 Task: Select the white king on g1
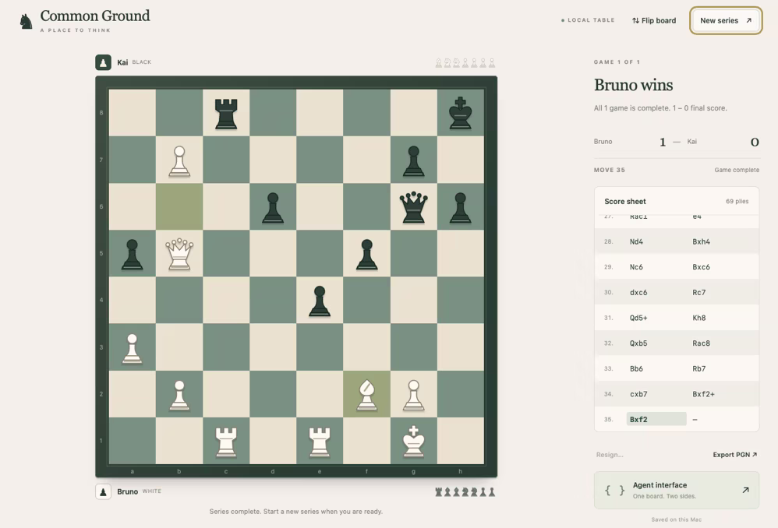pos(413,442)
